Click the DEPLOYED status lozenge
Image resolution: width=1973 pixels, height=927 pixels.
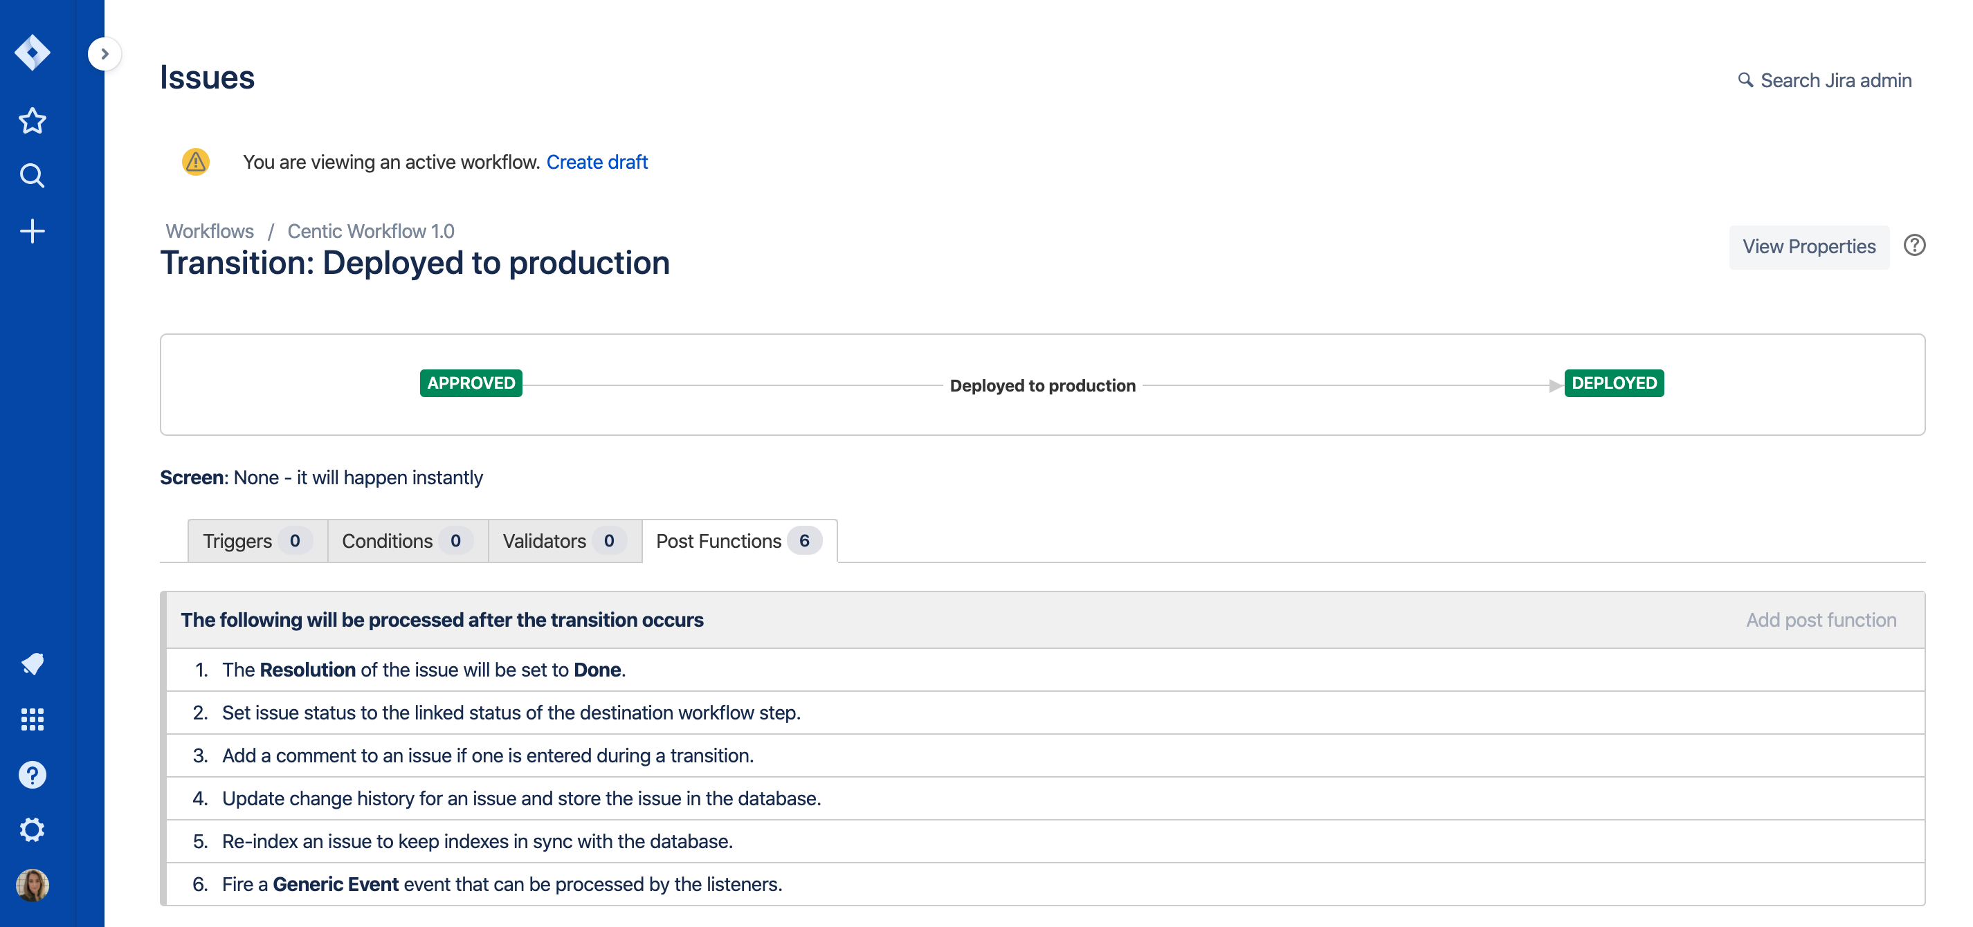pos(1614,383)
